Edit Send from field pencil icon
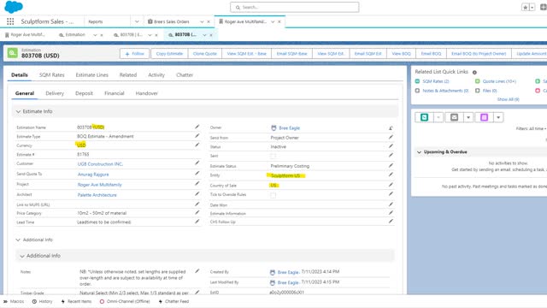The width and height of the screenshot is (547, 308). click(391, 137)
